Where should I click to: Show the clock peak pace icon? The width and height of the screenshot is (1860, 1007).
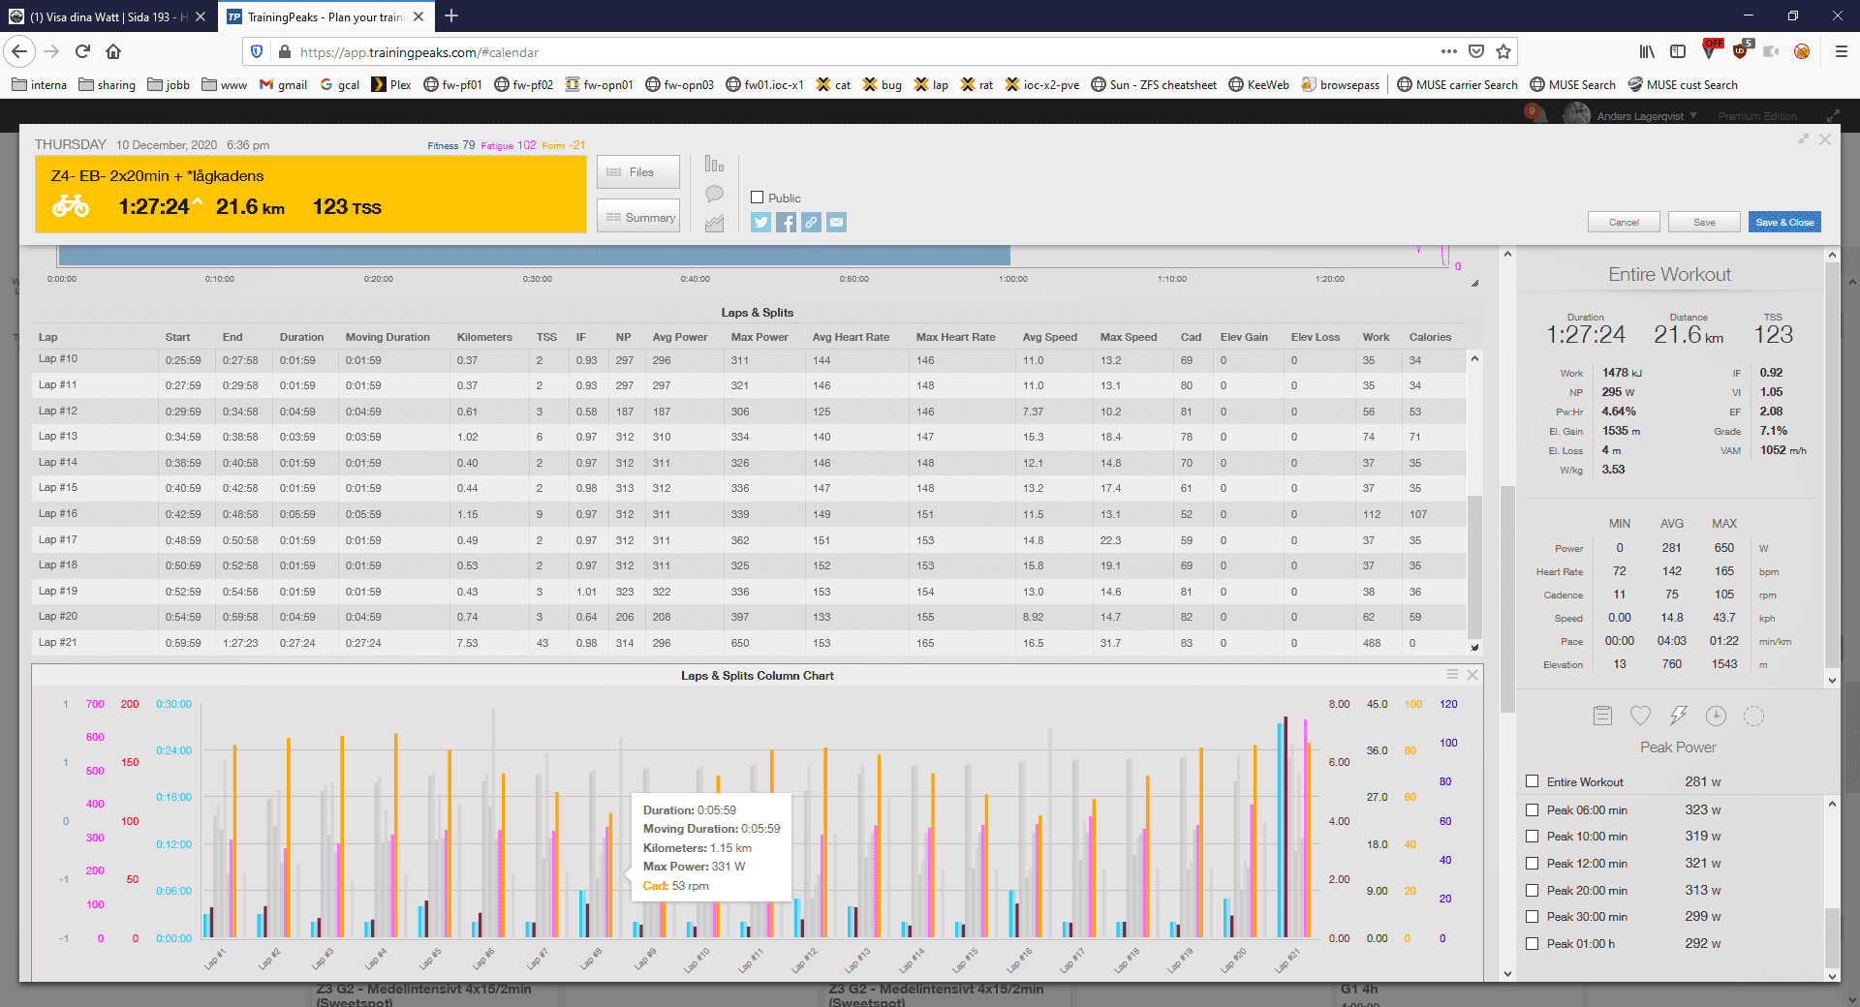tap(1716, 716)
